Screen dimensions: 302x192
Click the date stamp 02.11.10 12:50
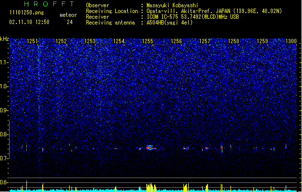[29, 22]
